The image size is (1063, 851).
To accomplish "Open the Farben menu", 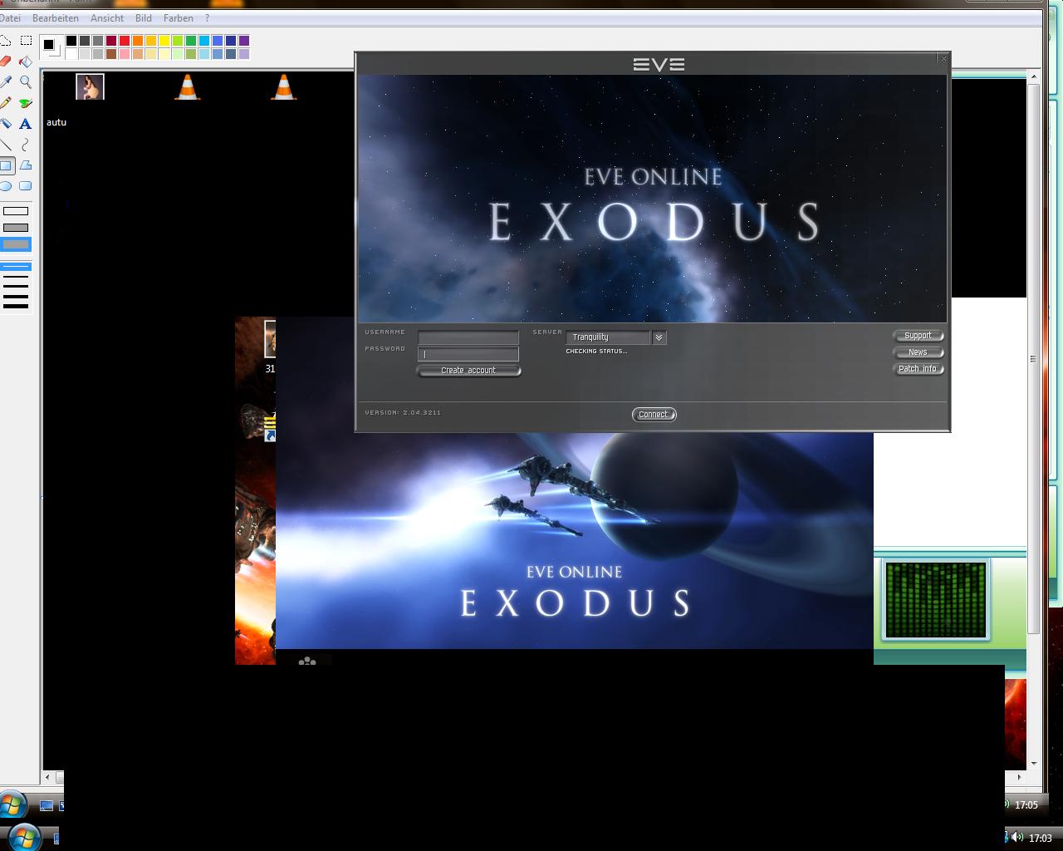I will [179, 17].
